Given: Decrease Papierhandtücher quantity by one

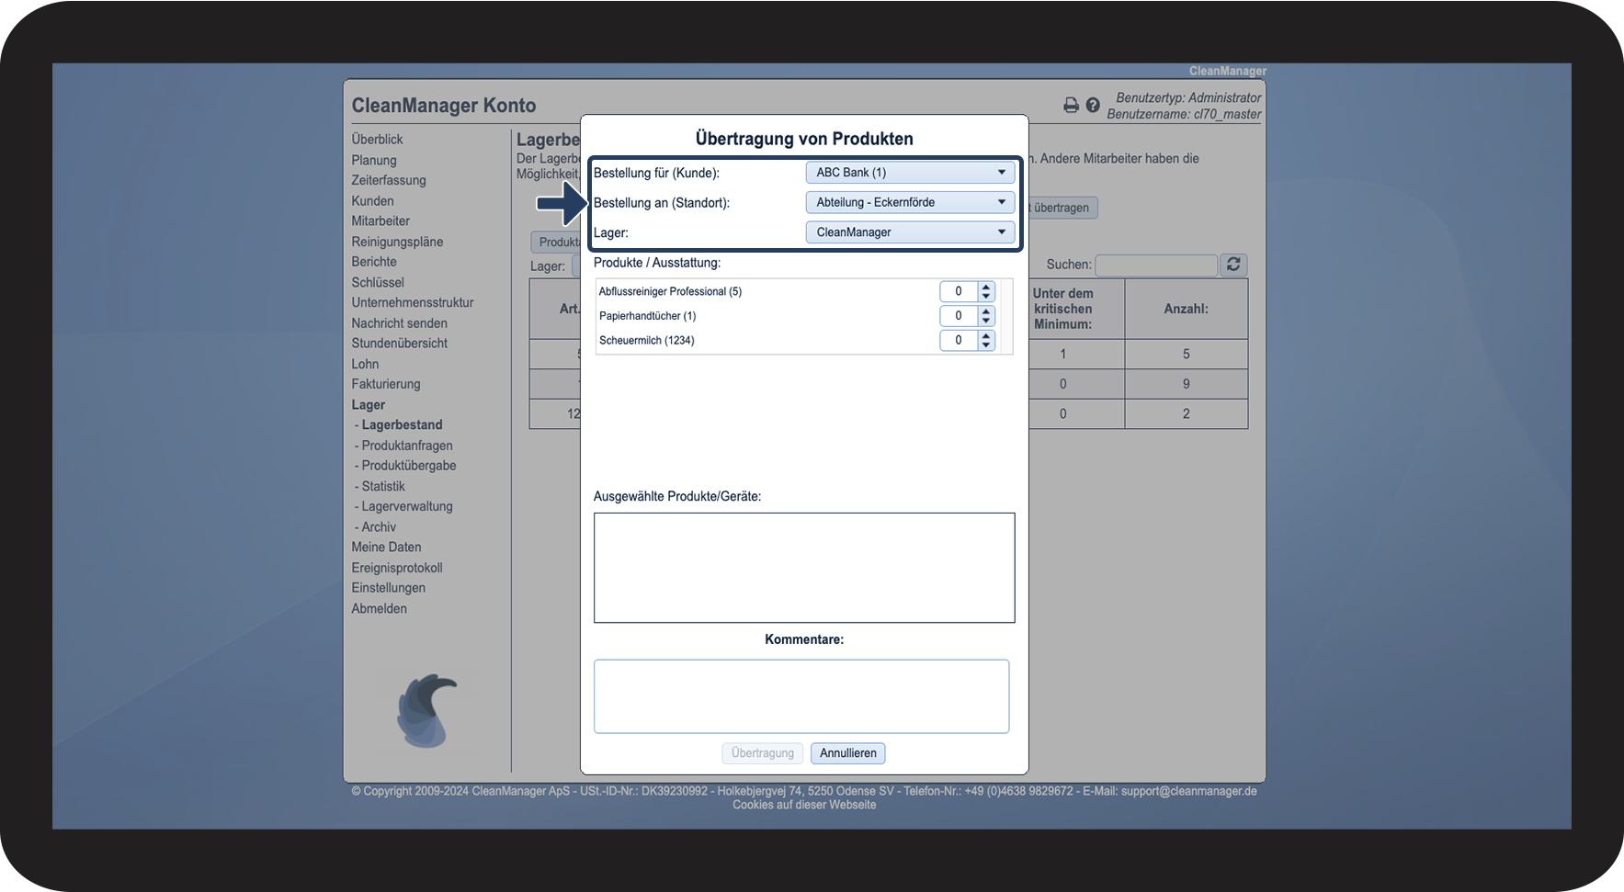Looking at the screenshot, I should [x=986, y=321].
